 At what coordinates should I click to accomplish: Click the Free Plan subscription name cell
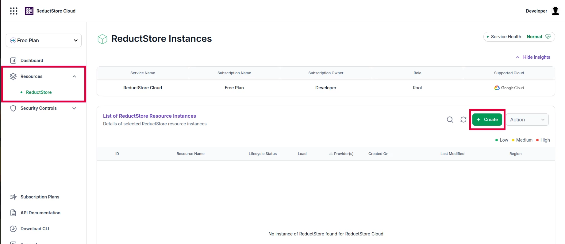234,88
